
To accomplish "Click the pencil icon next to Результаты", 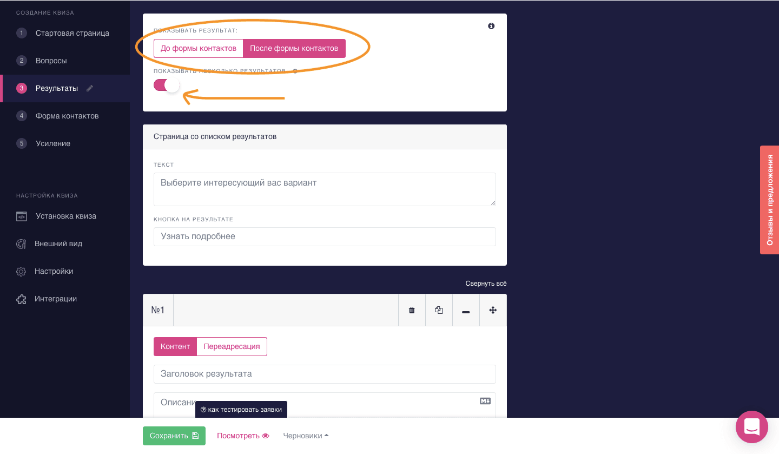I will 90,88.
